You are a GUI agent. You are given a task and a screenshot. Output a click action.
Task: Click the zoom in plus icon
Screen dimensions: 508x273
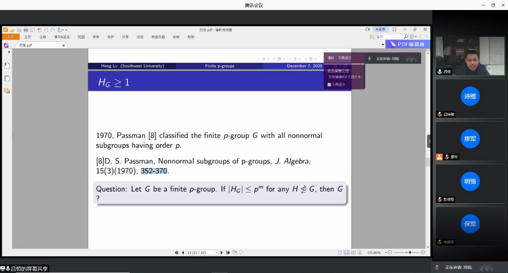tap(423, 253)
